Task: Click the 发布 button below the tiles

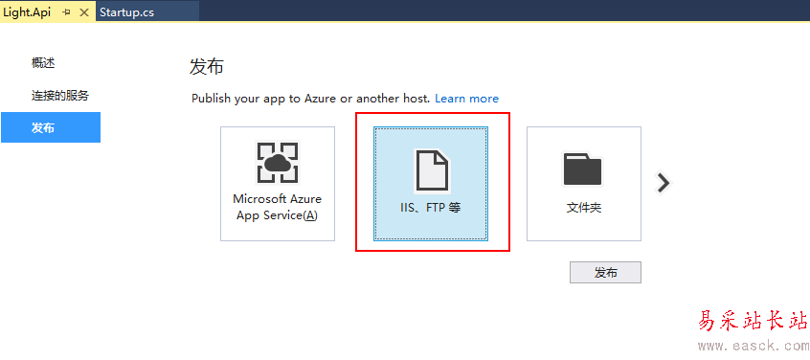Action: pyautogui.click(x=605, y=272)
